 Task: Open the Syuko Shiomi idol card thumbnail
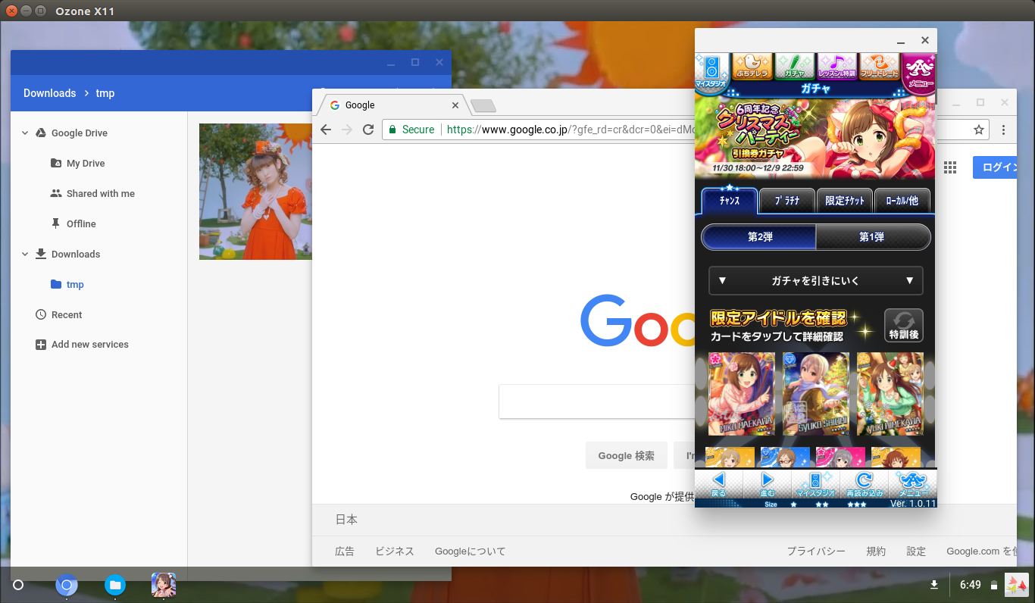click(815, 393)
